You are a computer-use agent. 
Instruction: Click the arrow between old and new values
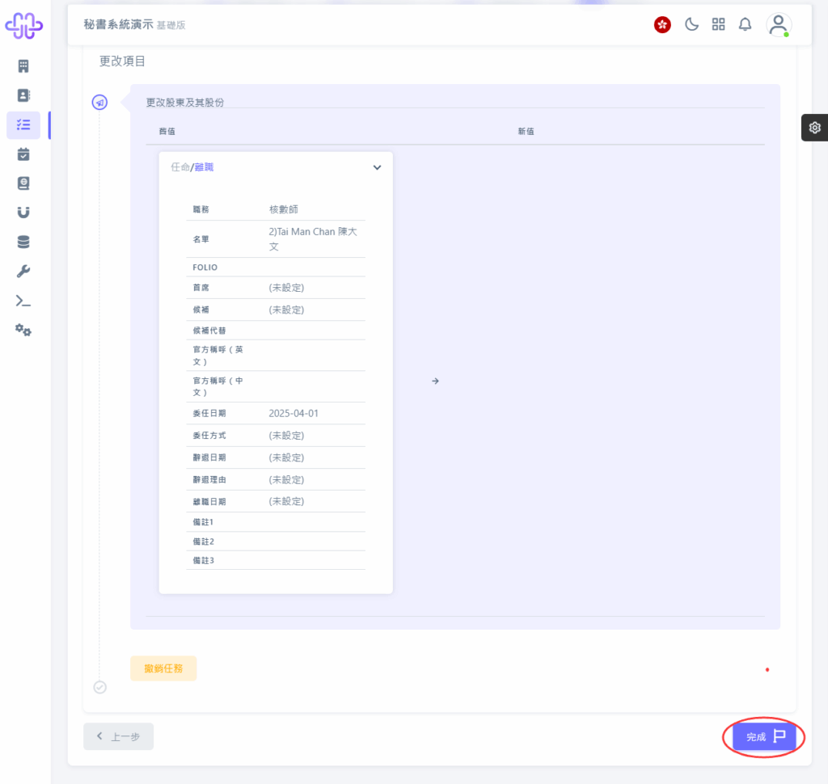(435, 381)
